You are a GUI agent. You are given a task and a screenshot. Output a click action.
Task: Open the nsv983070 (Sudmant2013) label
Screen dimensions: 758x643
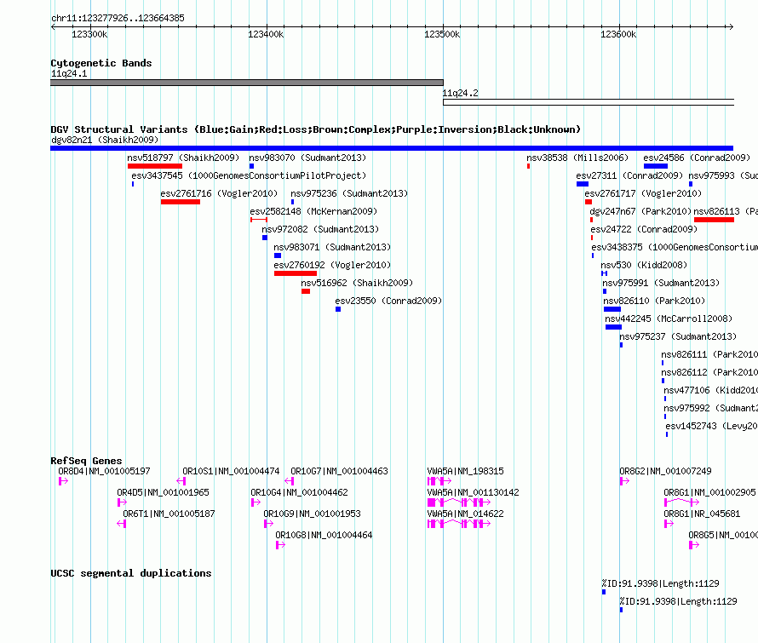tap(307, 158)
